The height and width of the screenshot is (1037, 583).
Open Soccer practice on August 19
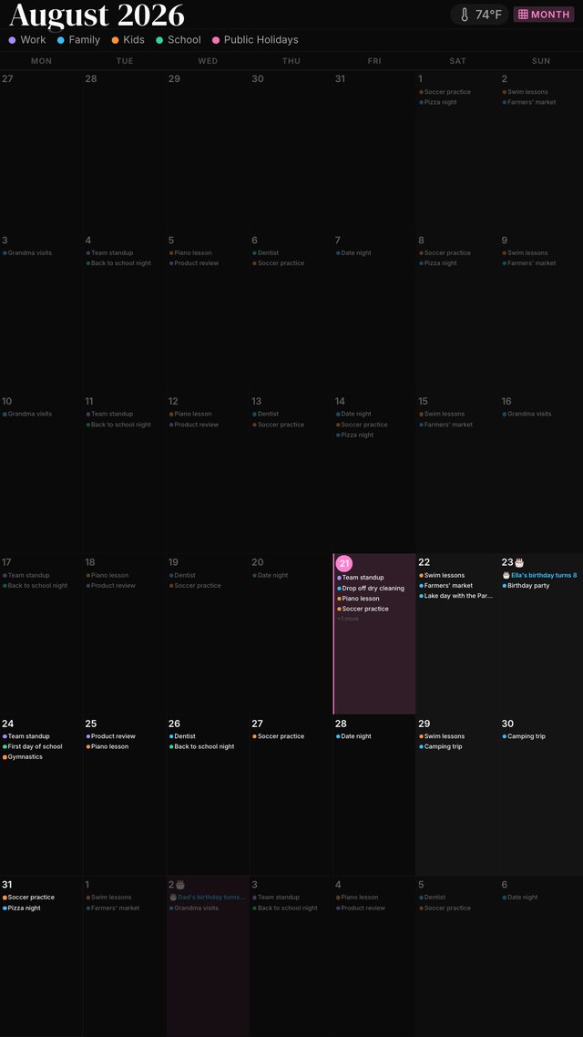tap(196, 585)
